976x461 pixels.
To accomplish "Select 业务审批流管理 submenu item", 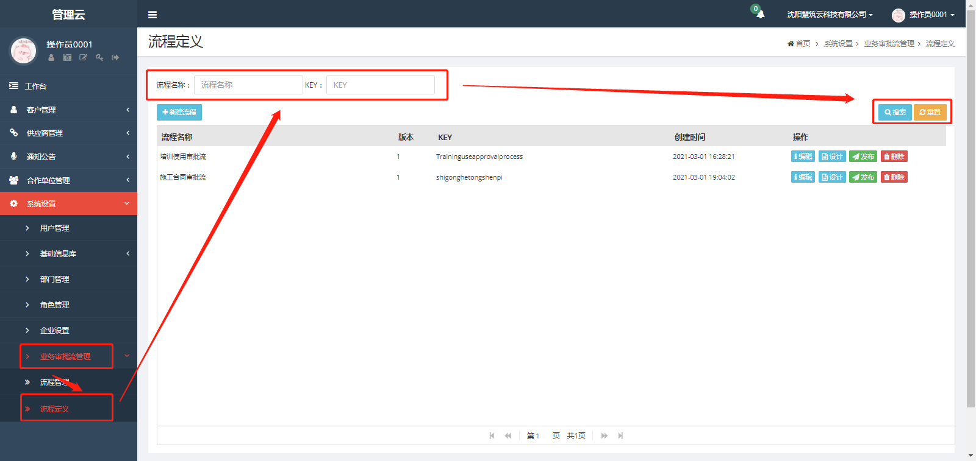I will (68, 356).
